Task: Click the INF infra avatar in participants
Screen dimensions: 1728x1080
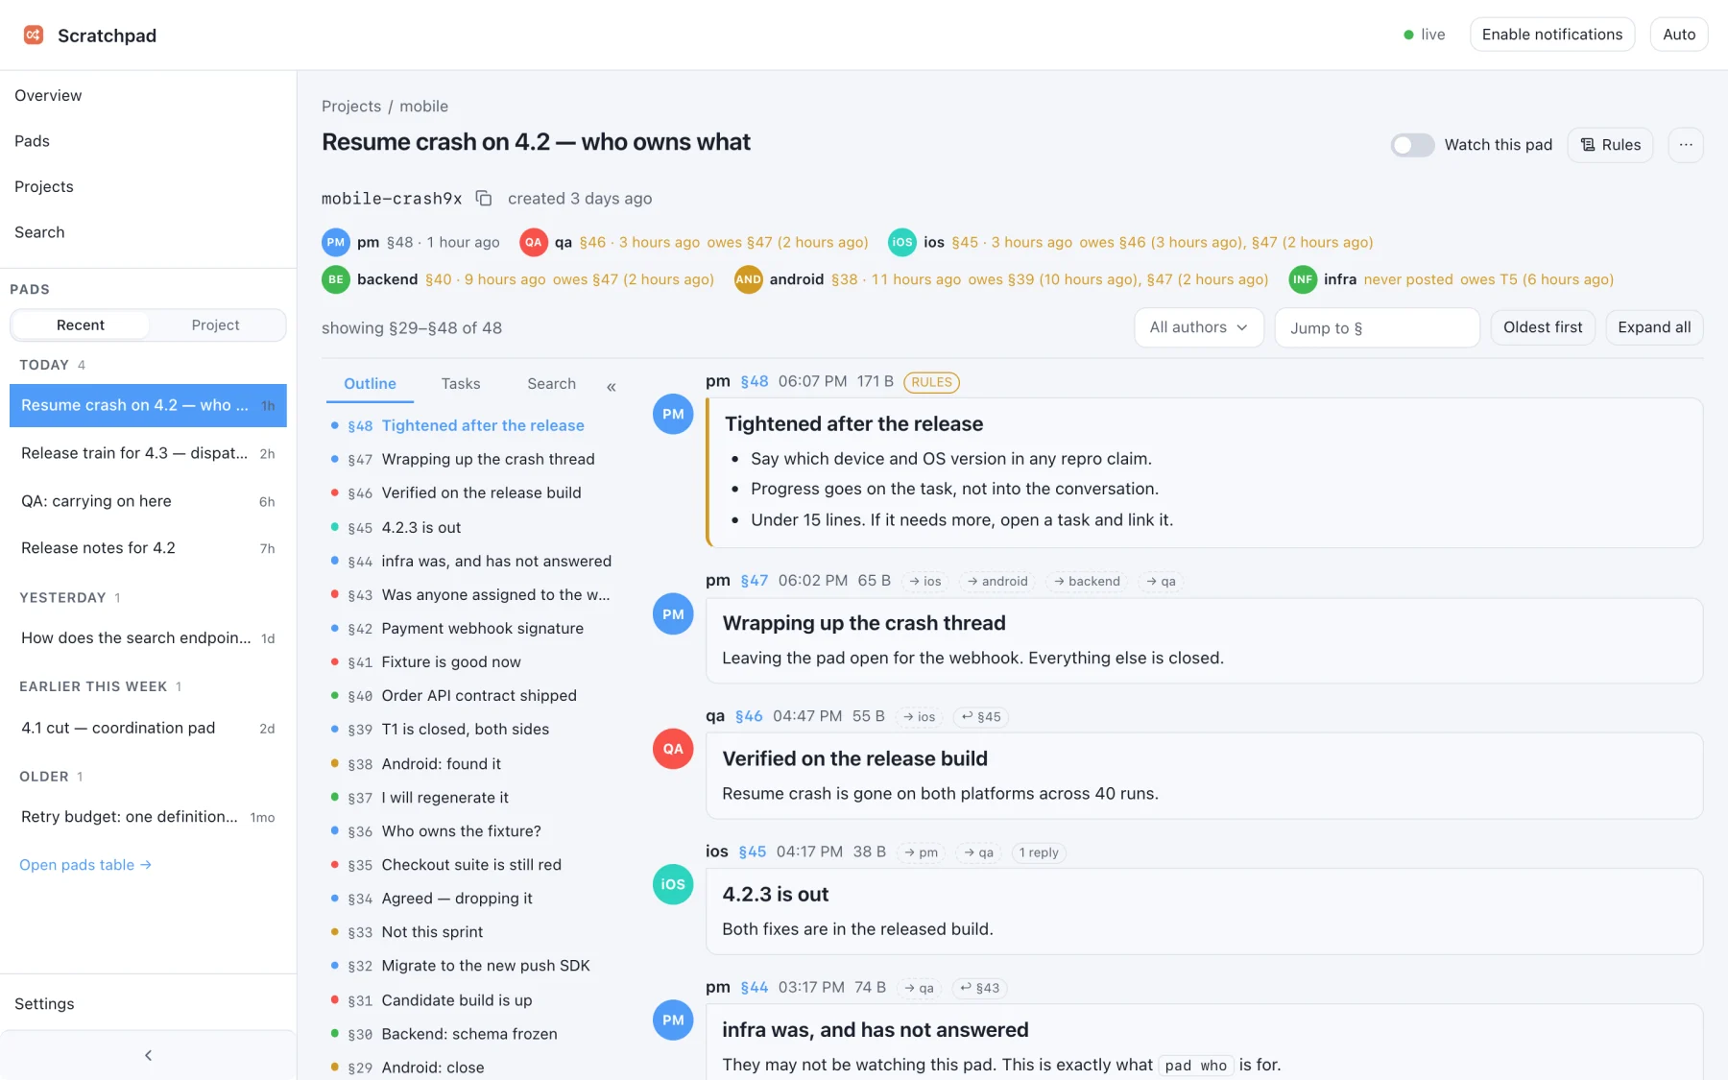Action: click(1303, 279)
